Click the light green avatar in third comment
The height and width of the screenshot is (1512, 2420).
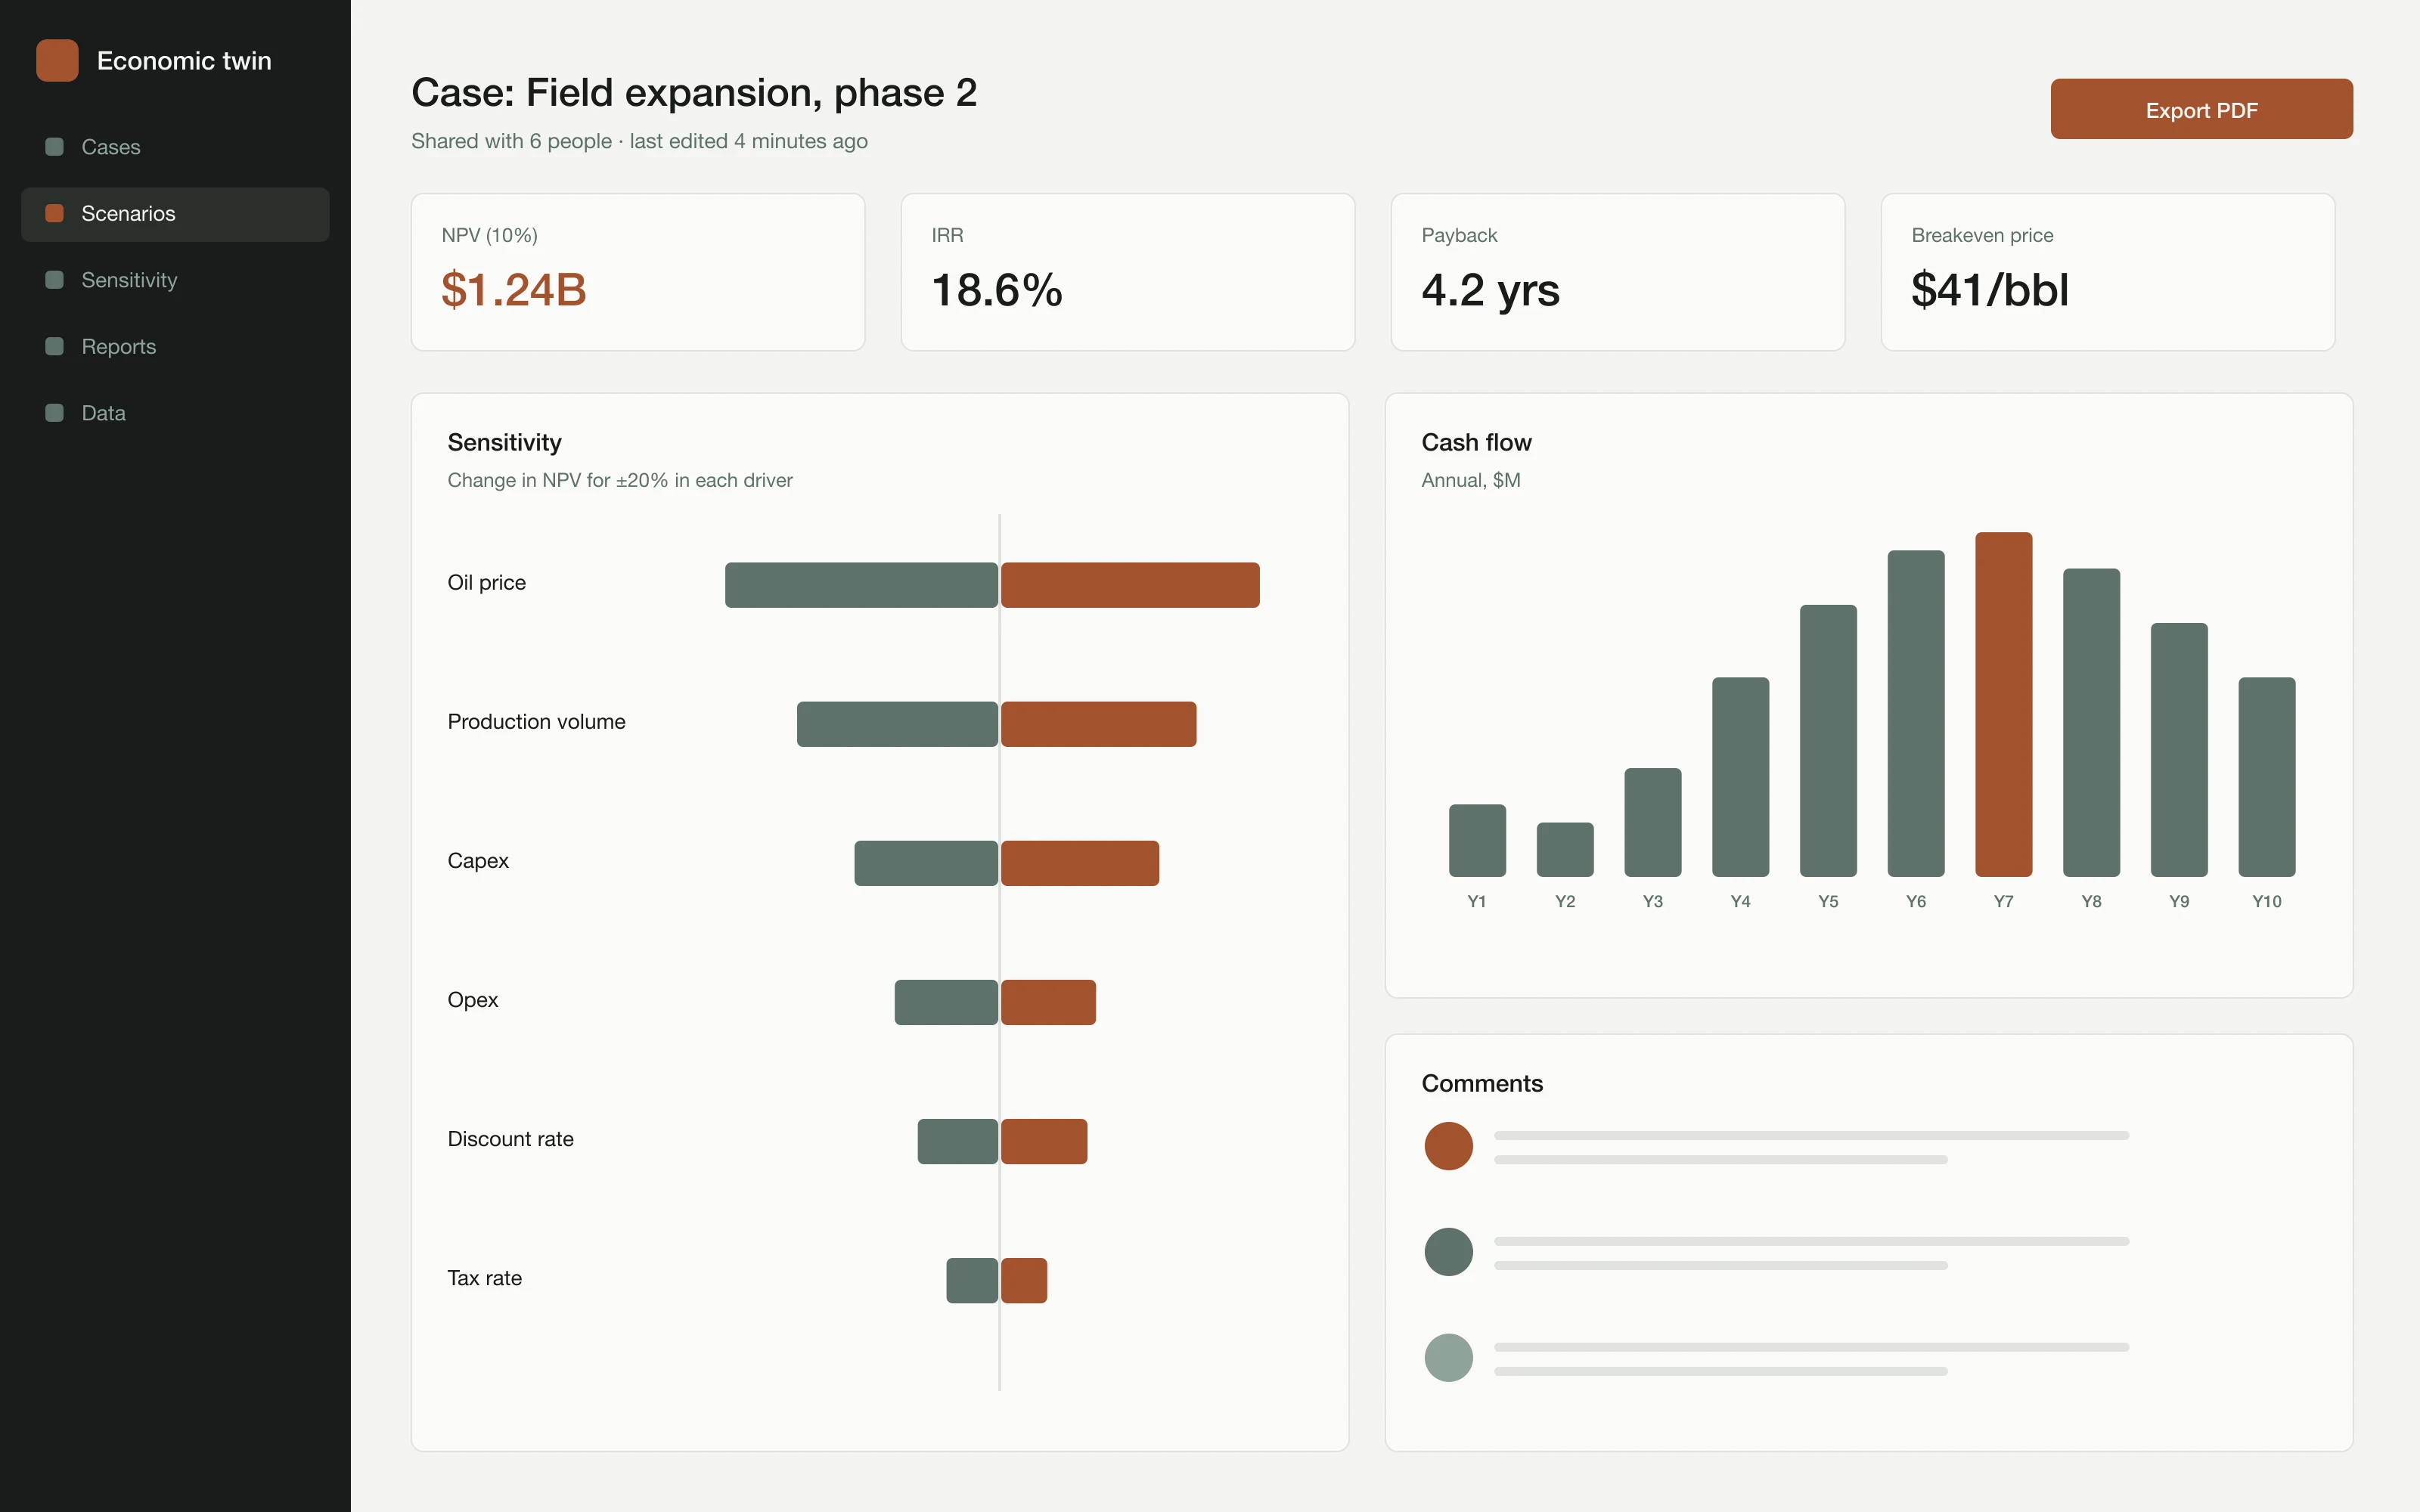(1448, 1358)
